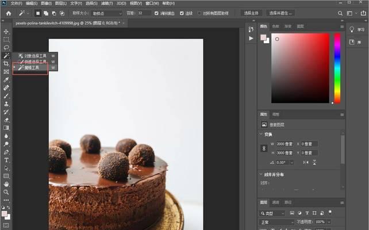Open the Filter (滤镜) menu

tap(107, 3)
